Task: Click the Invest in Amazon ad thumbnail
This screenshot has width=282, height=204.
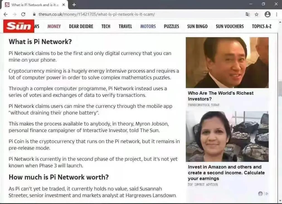Action: tap(227, 137)
